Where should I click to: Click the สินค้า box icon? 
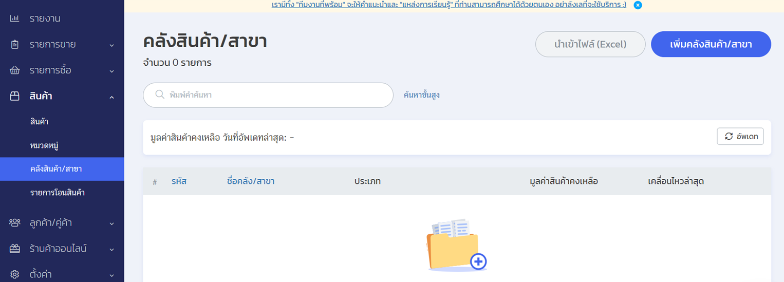[14, 96]
